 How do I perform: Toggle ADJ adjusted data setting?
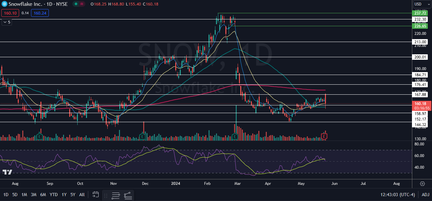[426, 195]
